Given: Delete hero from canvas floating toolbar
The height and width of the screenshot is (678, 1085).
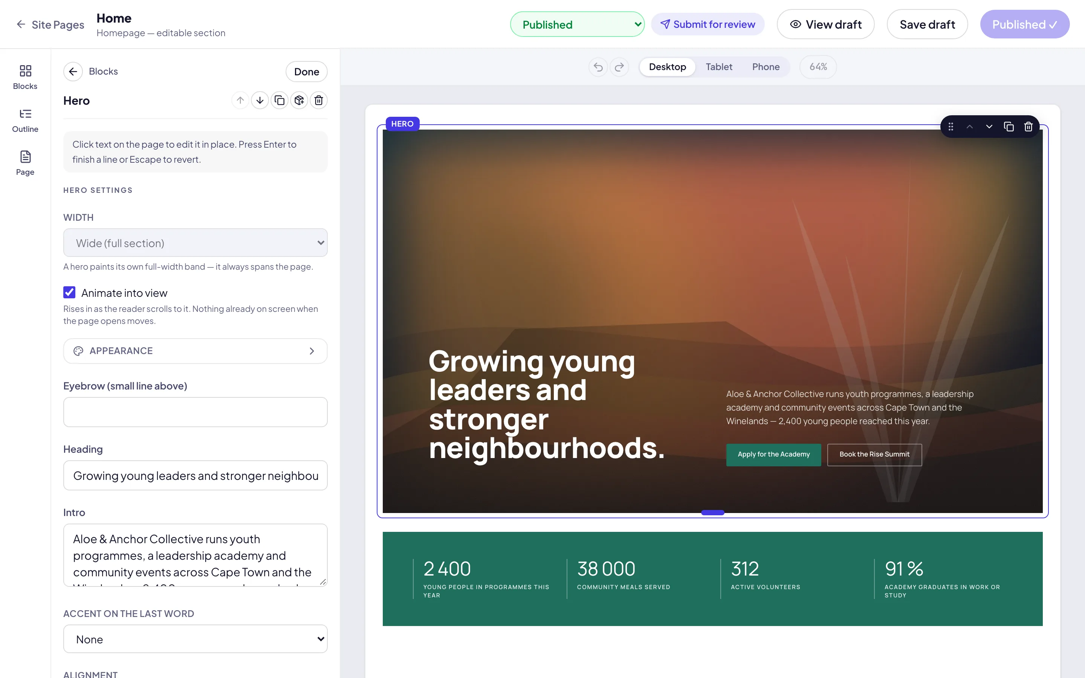Looking at the screenshot, I should point(1028,127).
